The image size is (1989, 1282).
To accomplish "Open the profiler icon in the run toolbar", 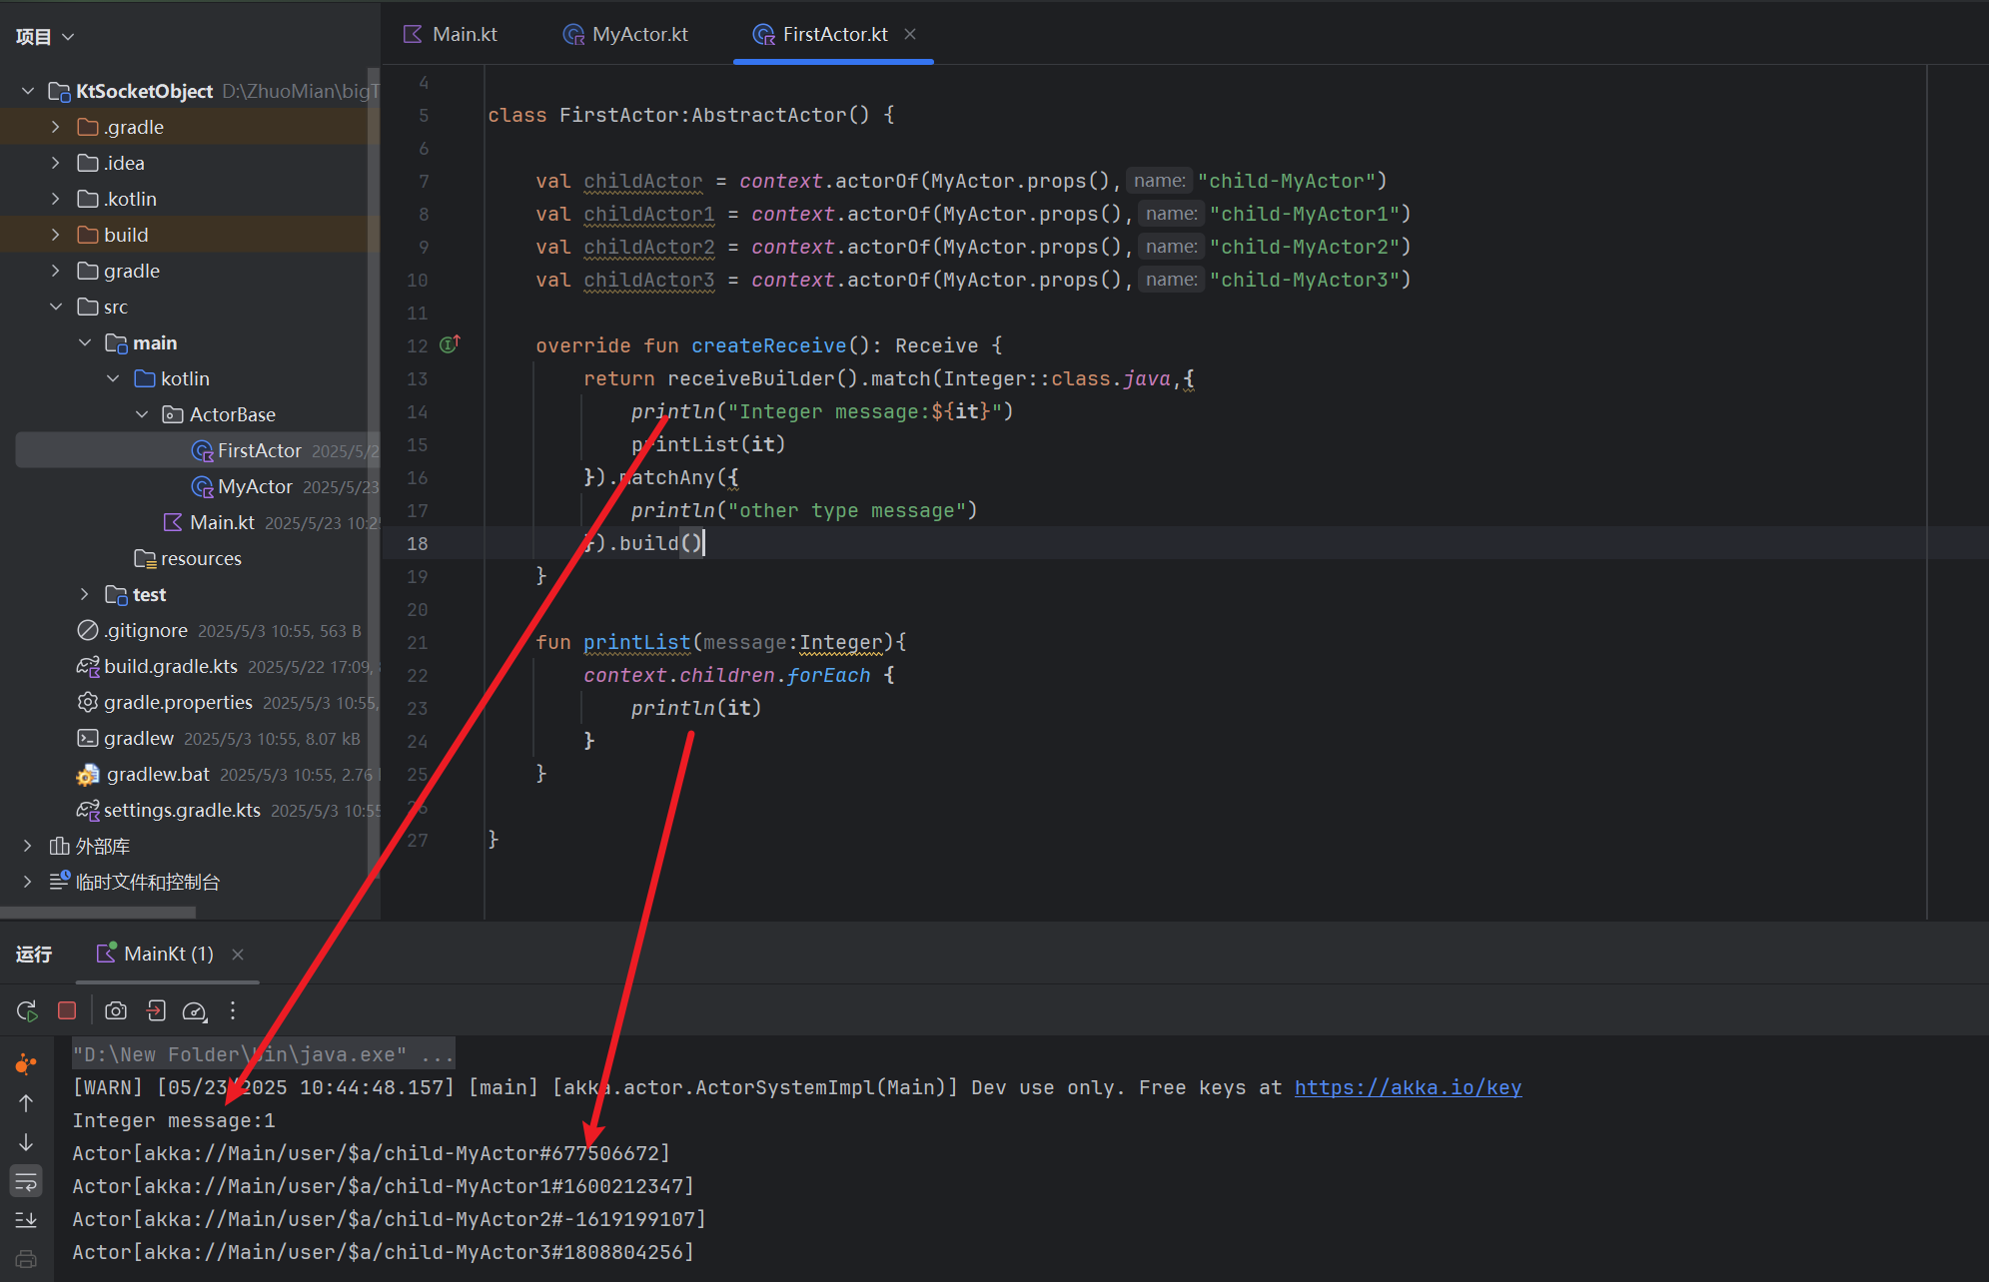I will coord(195,1011).
